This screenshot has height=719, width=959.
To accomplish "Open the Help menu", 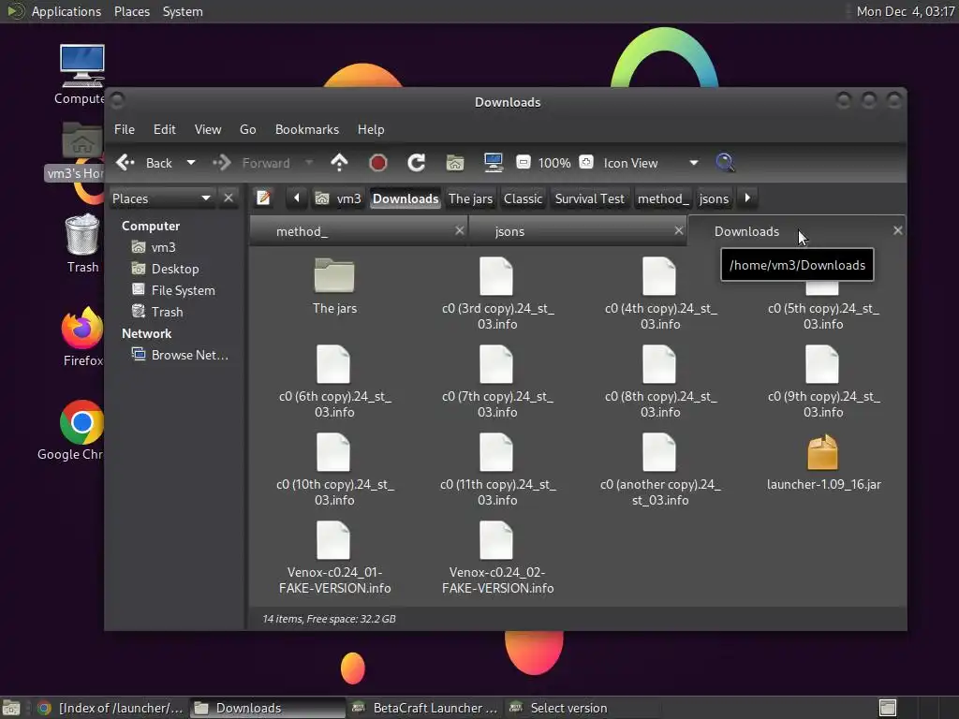I will (371, 129).
